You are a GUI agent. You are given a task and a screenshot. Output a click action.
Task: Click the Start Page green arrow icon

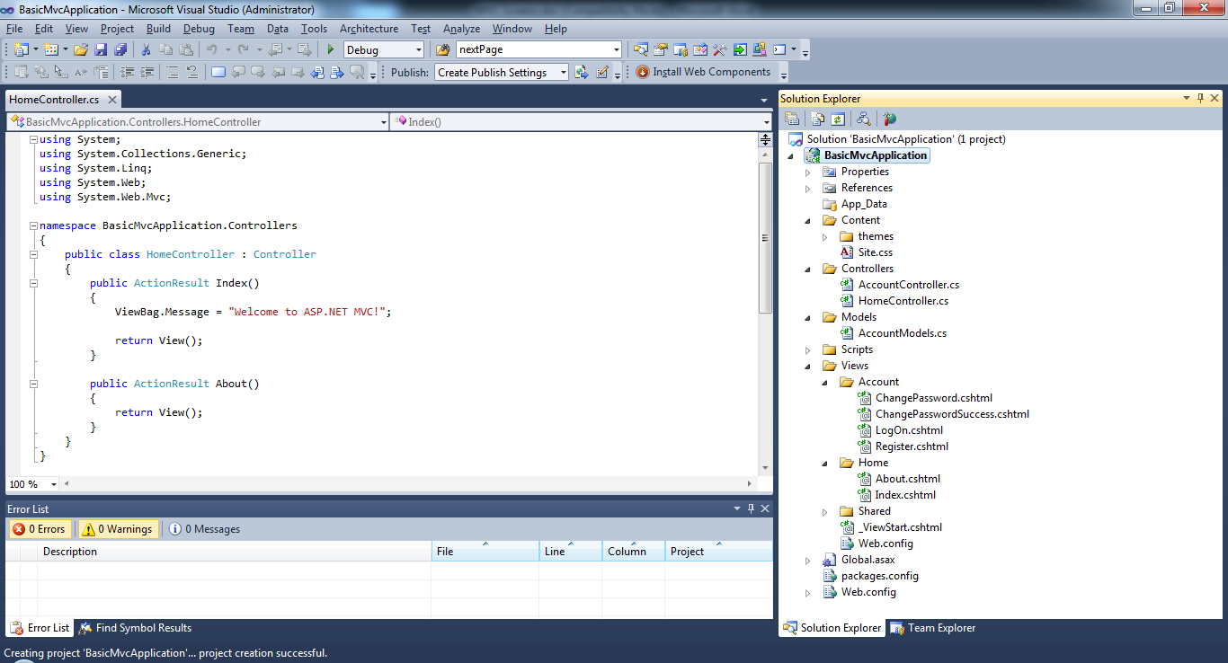[x=740, y=49]
